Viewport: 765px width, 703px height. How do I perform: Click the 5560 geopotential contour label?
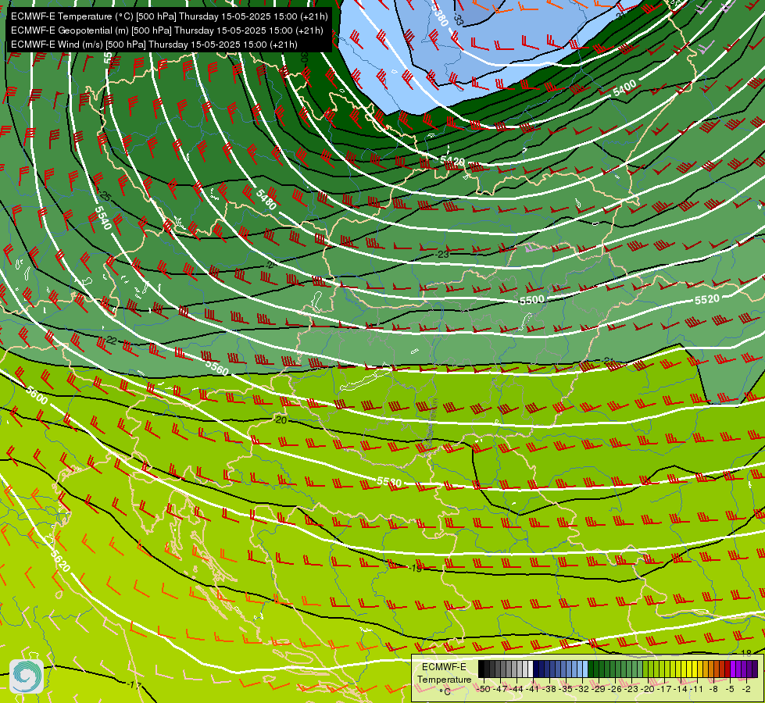coord(216,367)
